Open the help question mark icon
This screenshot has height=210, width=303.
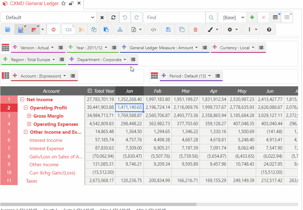pos(269,29)
